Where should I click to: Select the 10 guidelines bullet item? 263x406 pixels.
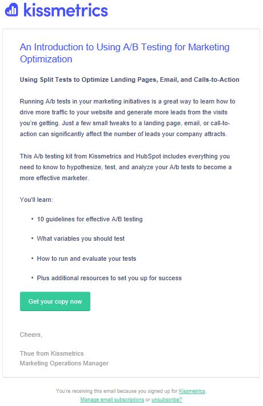(x=90, y=219)
